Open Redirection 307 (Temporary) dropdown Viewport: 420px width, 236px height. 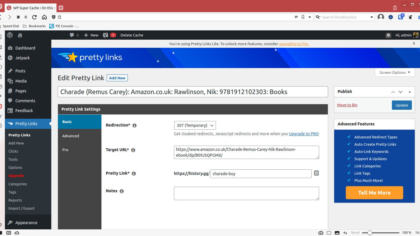pyautogui.click(x=195, y=125)
